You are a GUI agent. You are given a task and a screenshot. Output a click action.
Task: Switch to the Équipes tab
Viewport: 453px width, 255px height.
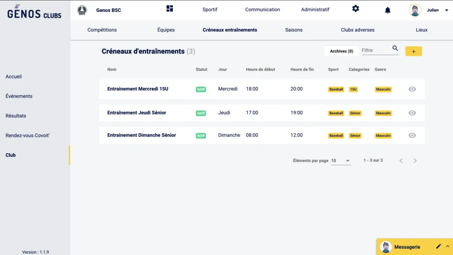tap(166, 30)
